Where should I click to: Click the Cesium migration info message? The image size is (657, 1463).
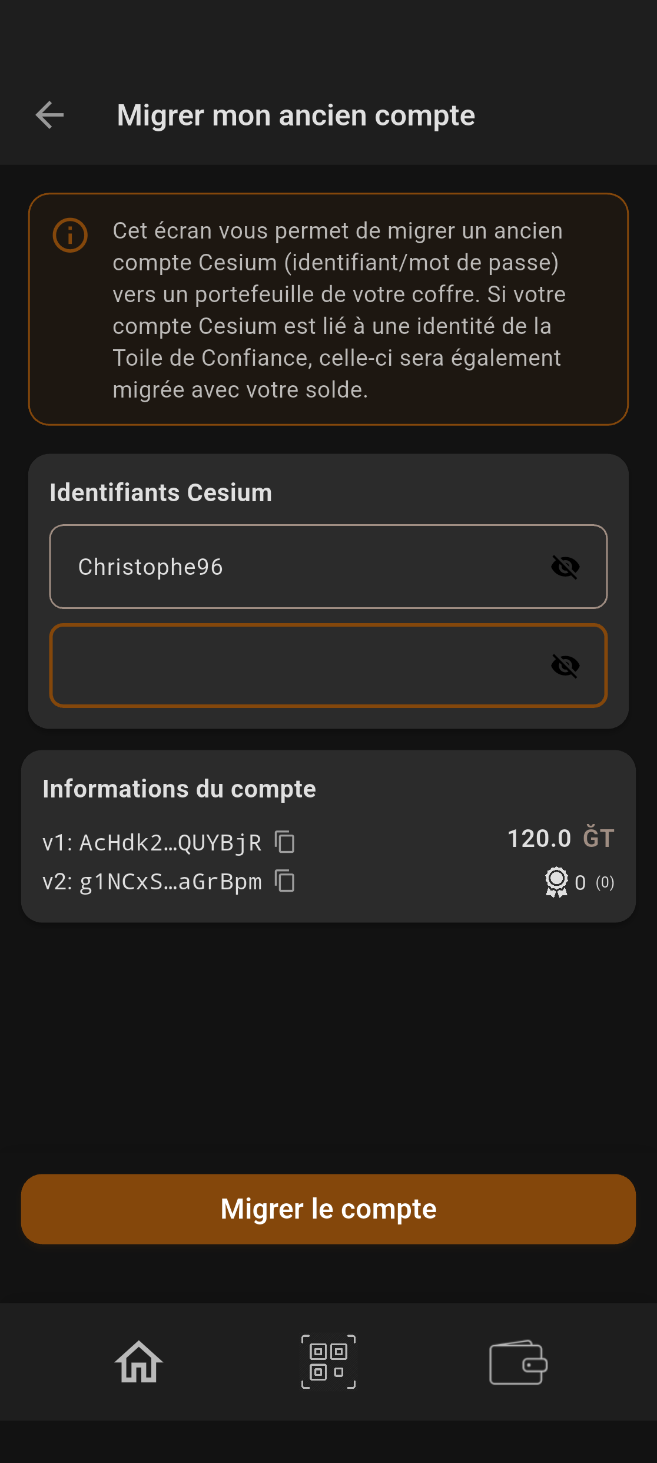click(x=339, y=310)
